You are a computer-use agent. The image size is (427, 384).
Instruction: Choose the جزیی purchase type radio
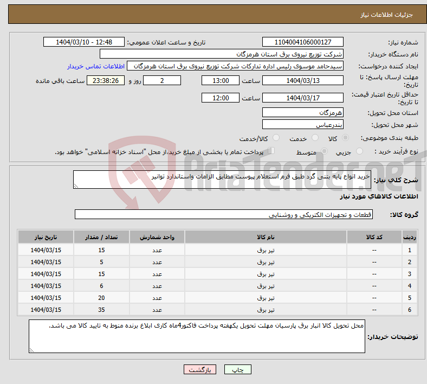click(359, 151)
